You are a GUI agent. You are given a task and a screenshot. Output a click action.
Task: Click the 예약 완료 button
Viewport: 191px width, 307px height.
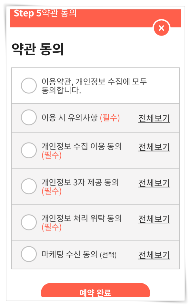click(x=95, y=290)
